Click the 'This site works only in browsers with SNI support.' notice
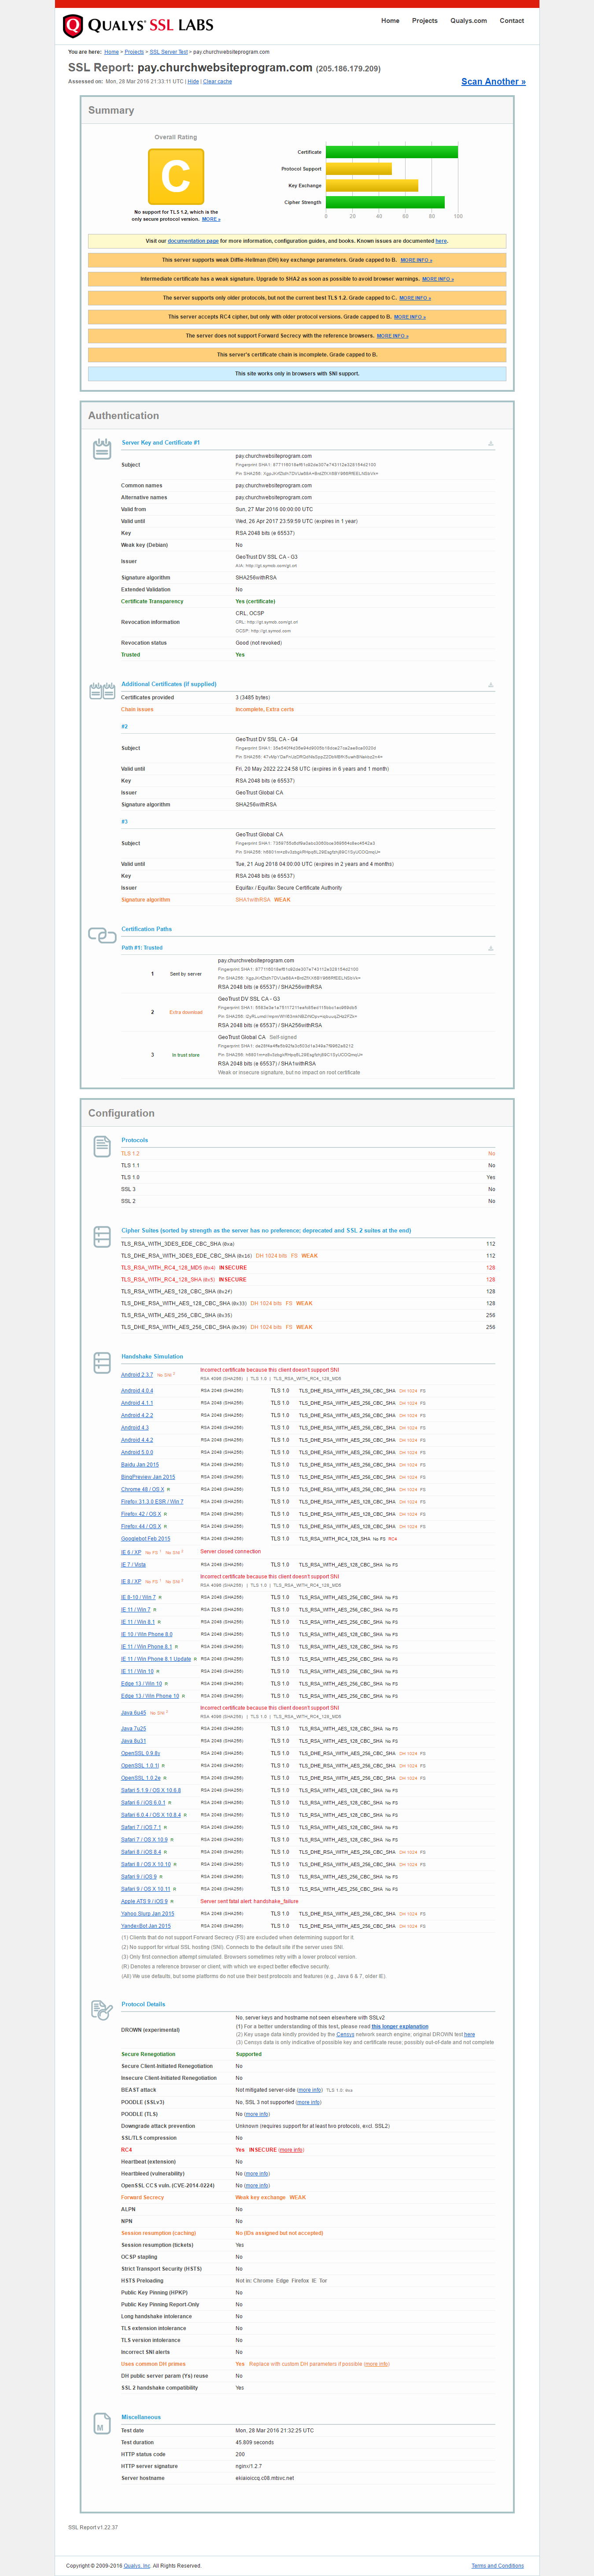The width and height of the screenshot is (594, 2576). tap(297, 374)
